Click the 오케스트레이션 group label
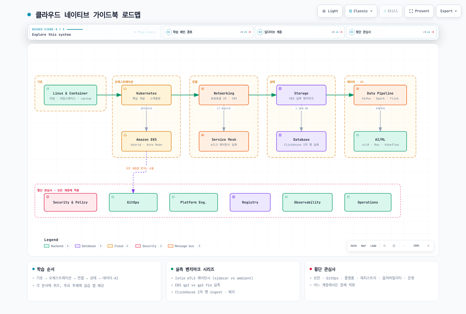The width and height of the screenshot is (466, 314). tap(124, 82)
